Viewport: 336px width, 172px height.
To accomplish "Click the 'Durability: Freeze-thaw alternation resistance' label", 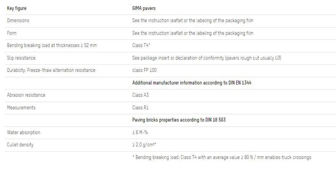I will [51, 70].
